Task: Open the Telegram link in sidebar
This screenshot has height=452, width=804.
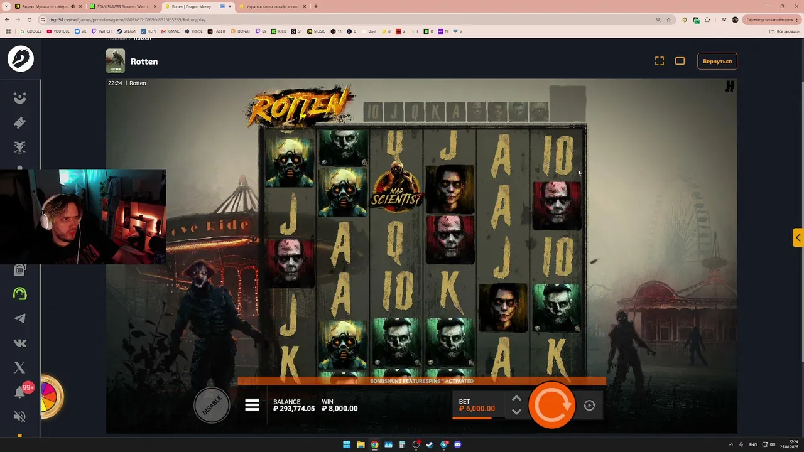Action: point(20,318)
